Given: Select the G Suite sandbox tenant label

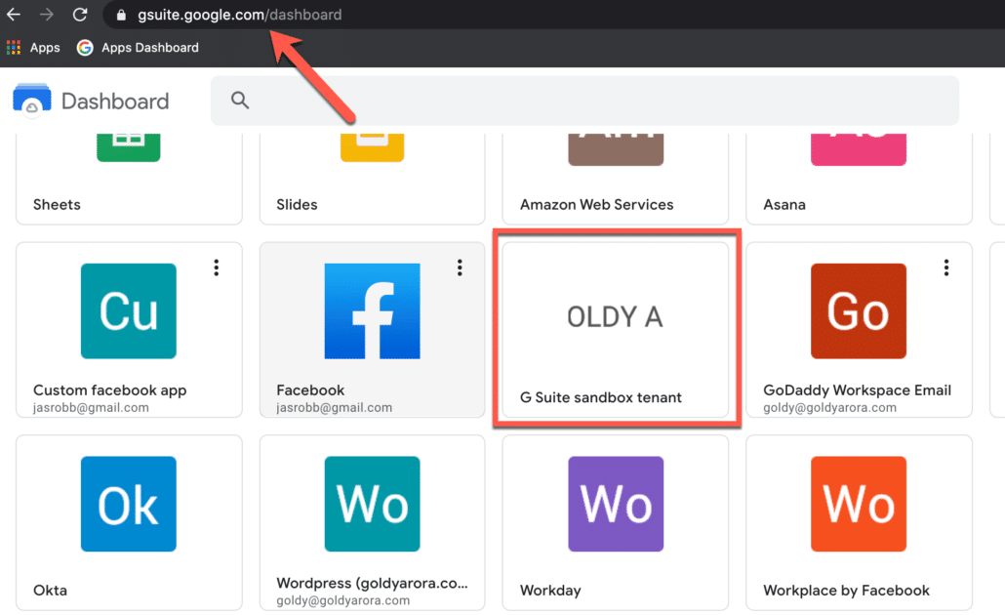Looking at the screenshot, I should [601, 397].
